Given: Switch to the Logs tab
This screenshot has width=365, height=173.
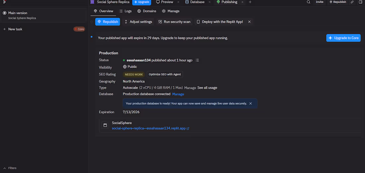Looking at the screenshot, I should (x=125, y=11).
